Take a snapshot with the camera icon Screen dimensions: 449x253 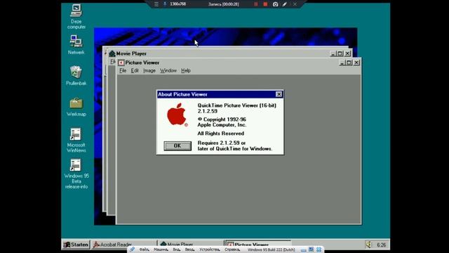[275, 4]
